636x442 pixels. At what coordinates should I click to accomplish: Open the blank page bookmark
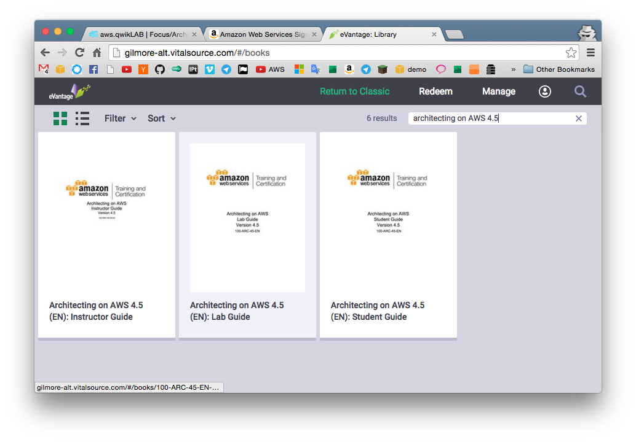click(110, 69)
